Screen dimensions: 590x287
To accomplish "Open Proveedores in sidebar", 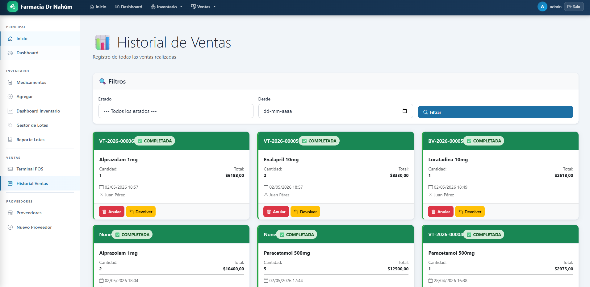I will tap(40, 213).
